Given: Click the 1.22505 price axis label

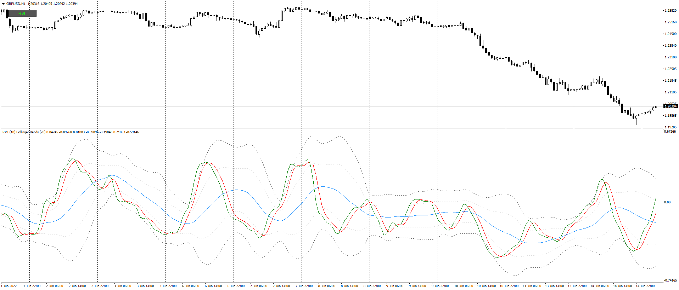Looking at the screenshot, I should click(670, 69).
